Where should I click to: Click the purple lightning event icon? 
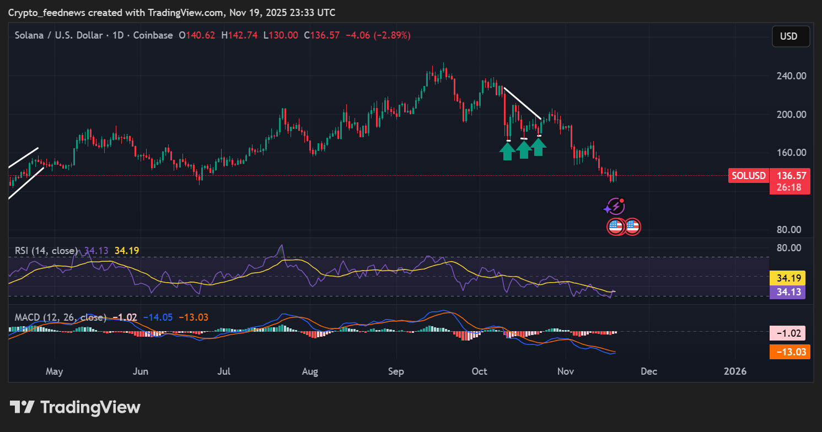point(614,207)
